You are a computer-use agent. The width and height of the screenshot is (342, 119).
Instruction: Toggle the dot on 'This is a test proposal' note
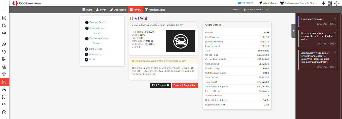pyautogui.click(x=335, y=19)
